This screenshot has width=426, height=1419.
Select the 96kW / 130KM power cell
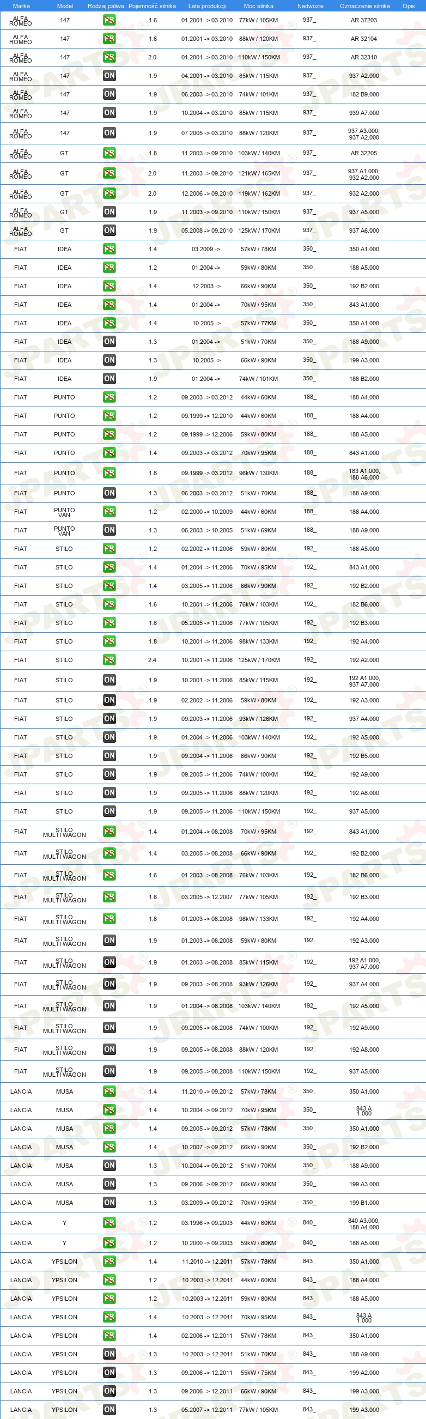pos(259,473)
